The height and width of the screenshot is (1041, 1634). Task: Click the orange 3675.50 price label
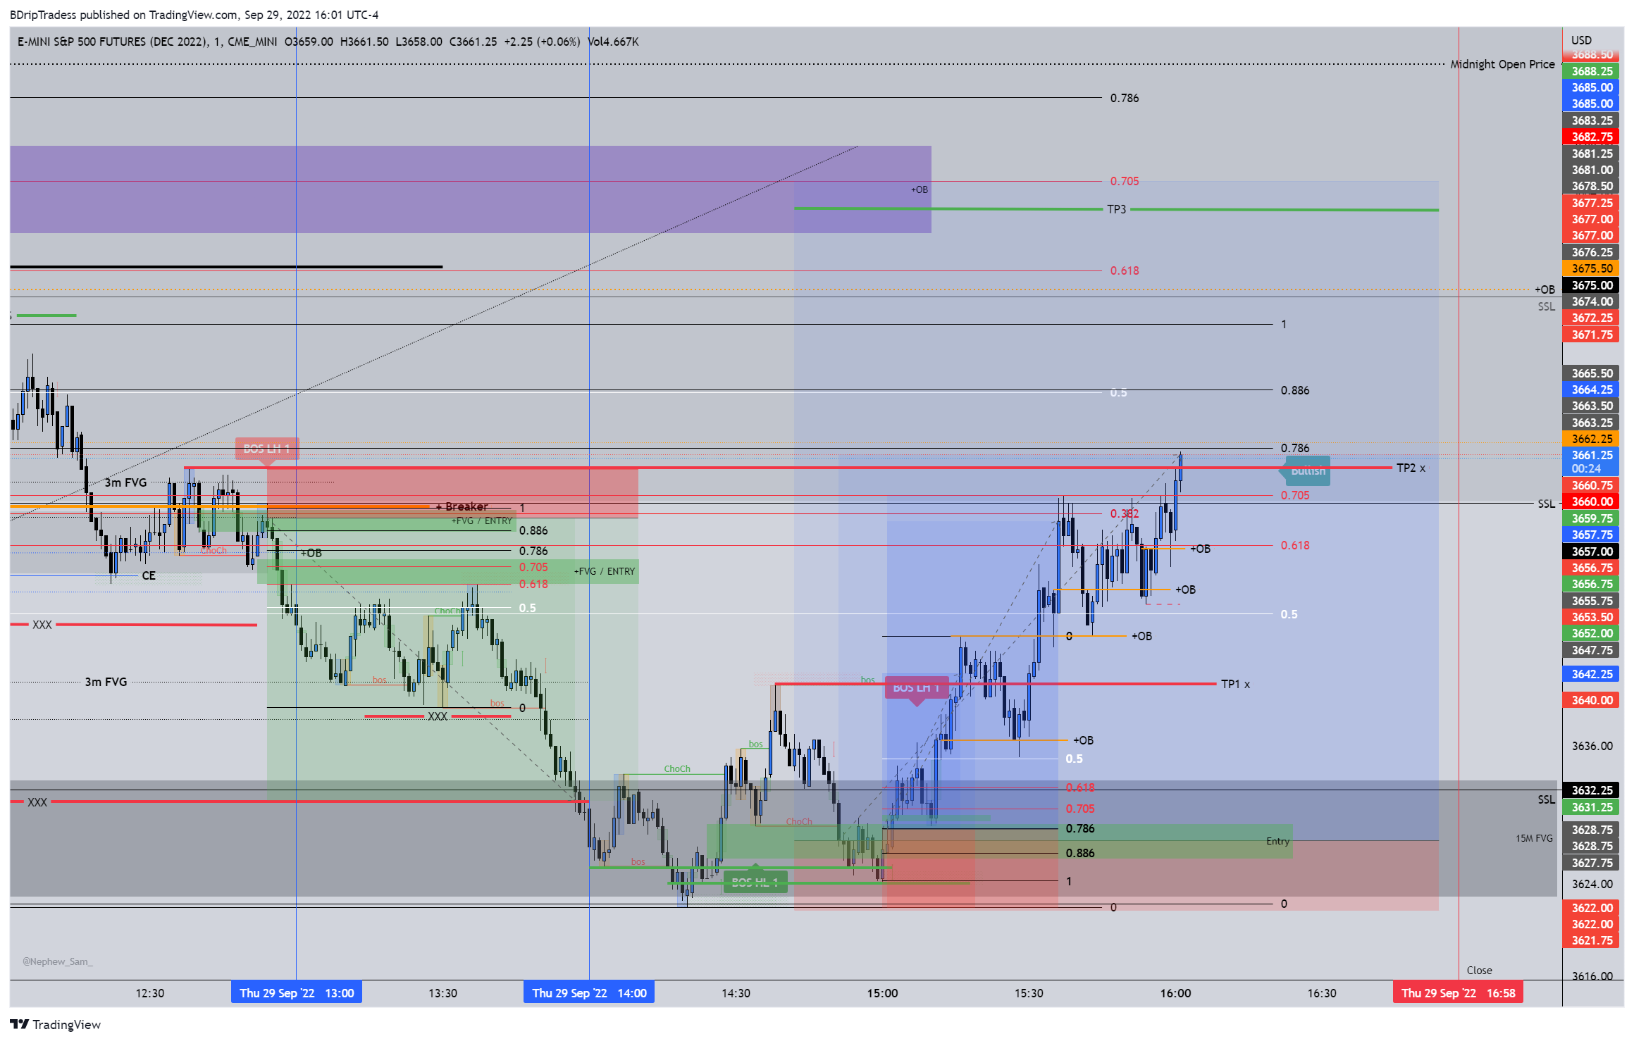pos(1592,268)
